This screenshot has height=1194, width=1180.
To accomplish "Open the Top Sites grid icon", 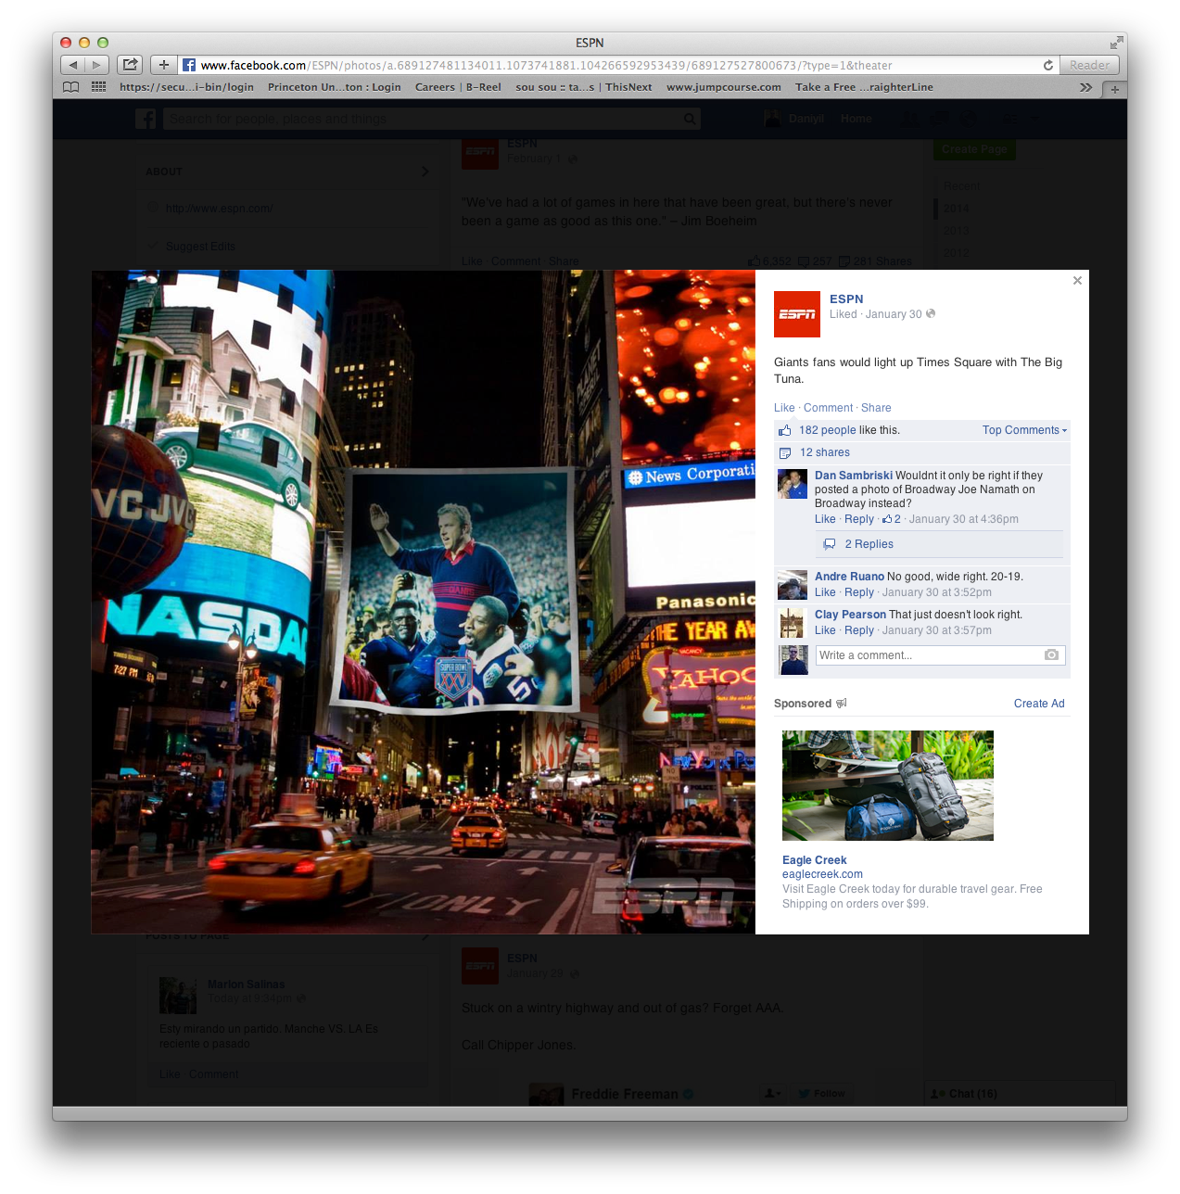I will tap(98, 87).
